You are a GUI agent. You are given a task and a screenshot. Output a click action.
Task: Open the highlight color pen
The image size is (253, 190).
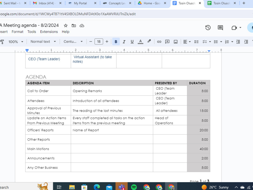[x=149, y=41]
